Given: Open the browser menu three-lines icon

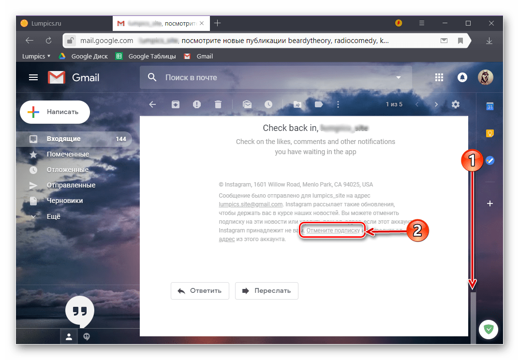Looking at the screenshot, I should pyautogui.click(x=422, y=23).
